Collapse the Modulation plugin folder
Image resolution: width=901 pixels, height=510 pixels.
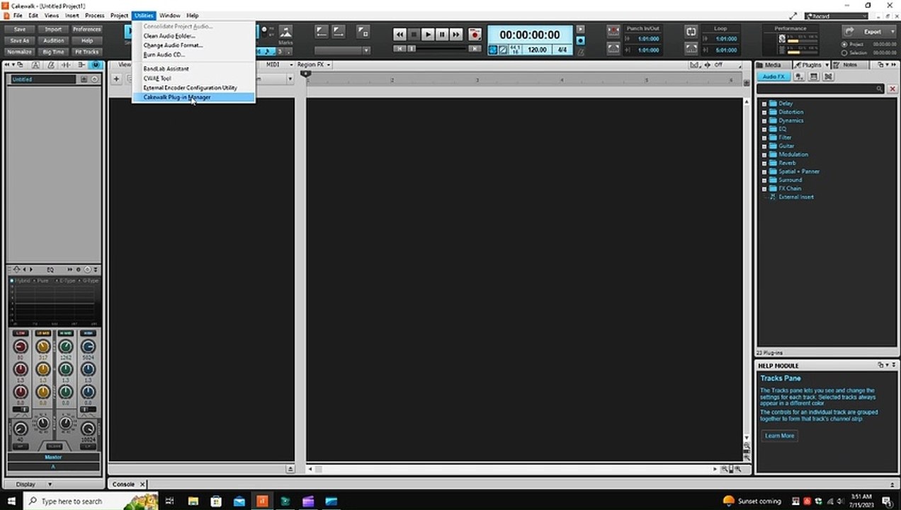[x=764, y=154]
